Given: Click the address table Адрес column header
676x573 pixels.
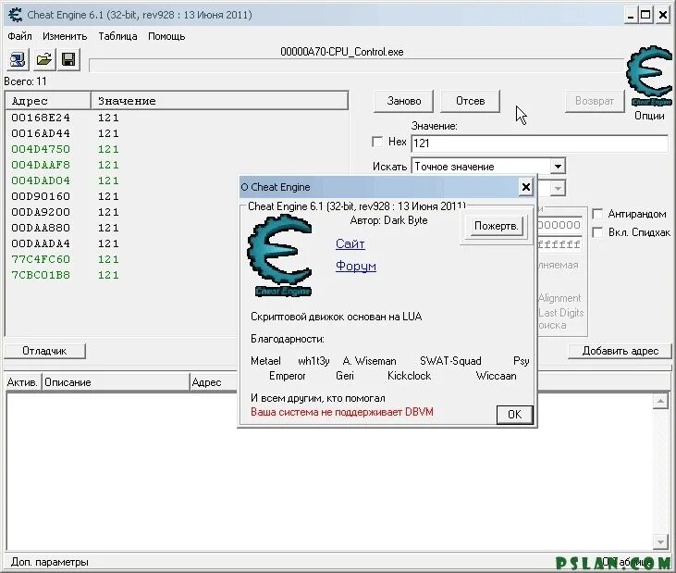Looking at the screenshot, I should pyautogui.click(x=215, y=382).
